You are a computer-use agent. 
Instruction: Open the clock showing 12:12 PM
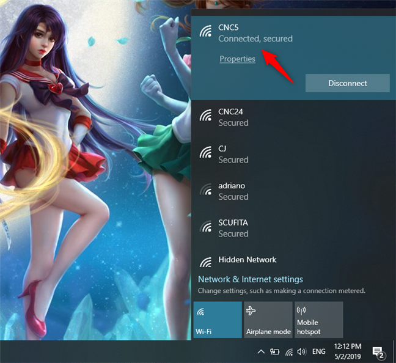(348, 351)
